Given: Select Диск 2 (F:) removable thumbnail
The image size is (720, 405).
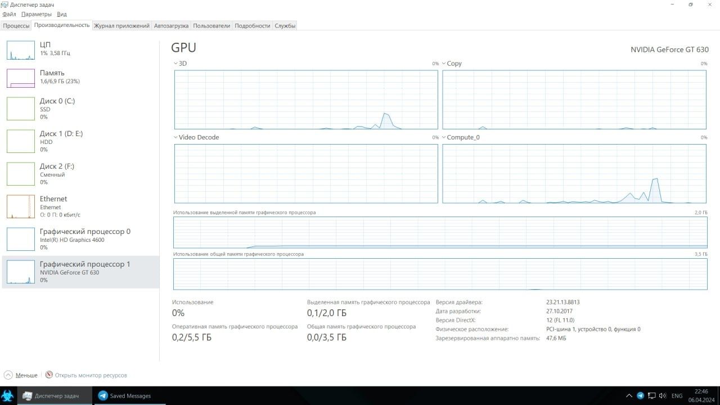Looking at the screenshot, I should pyautogui.click(x=21, y=174).
